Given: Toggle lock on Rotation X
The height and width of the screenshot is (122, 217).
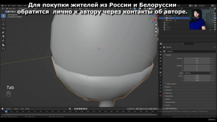Looking at the screenshot, I should (212, 66).
